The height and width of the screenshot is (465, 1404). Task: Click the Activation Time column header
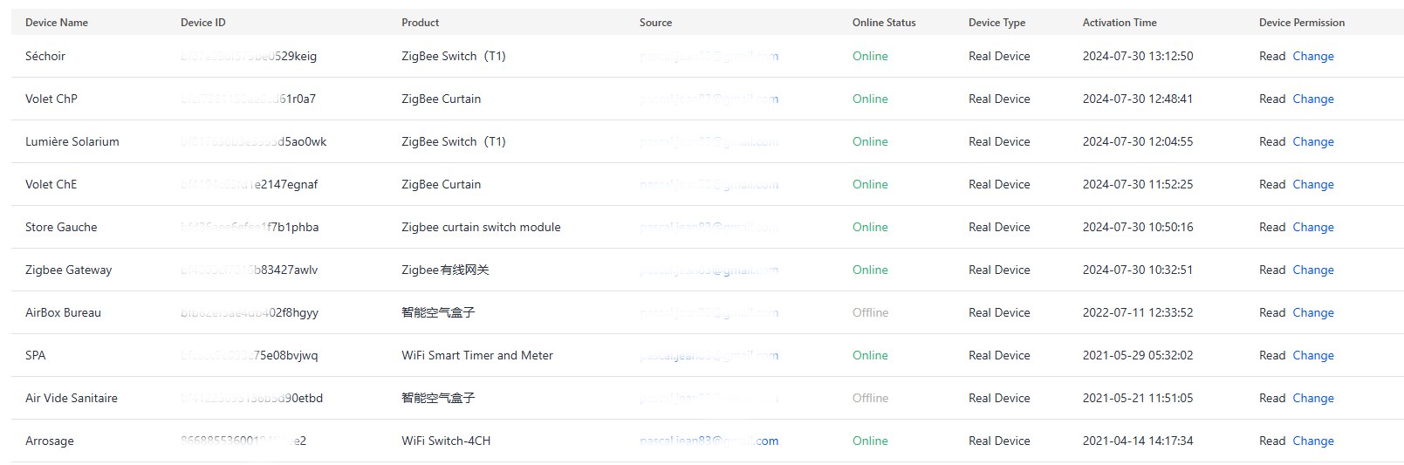point(1120,23)
